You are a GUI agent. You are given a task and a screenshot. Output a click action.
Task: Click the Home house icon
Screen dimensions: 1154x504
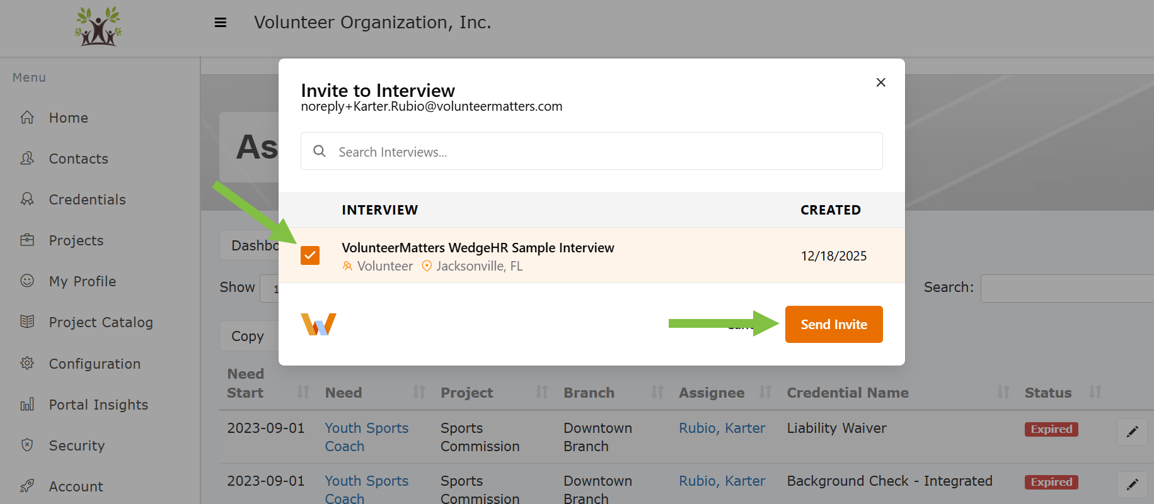(x=27, y=118)
